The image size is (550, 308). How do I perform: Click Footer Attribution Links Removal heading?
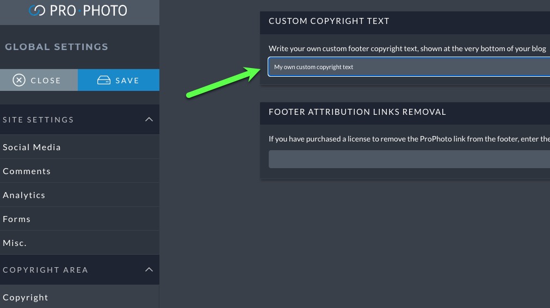point(357,112)
